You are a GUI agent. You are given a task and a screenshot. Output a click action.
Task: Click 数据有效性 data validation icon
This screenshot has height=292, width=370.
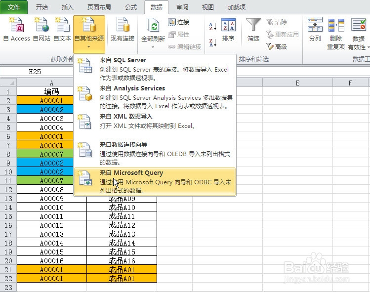(x=359, y=25)
